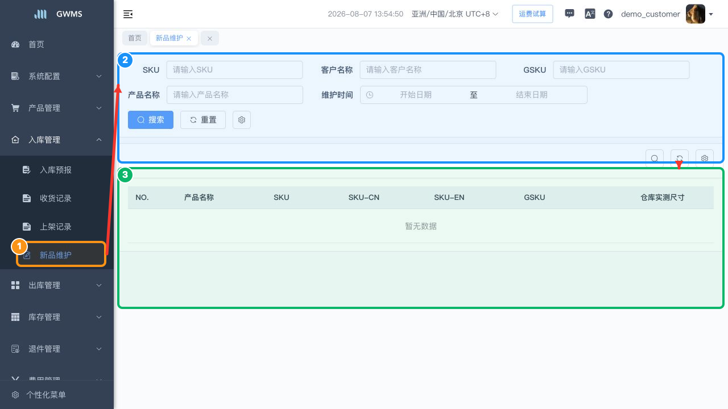
Task: Pick the 开始日期 start date
Action: pyautogui.click(x=416, y=95)
